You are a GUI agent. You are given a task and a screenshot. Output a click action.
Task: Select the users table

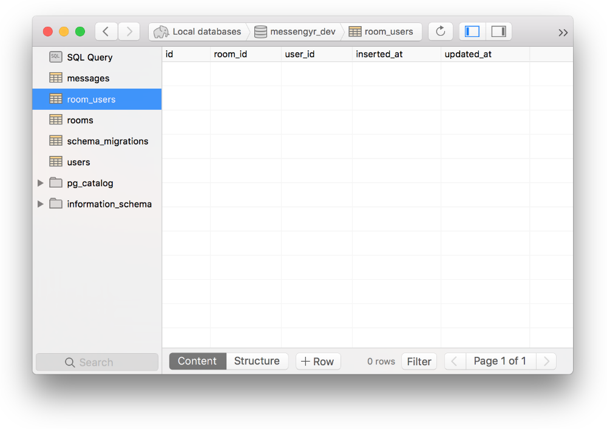tap(78, 162)
